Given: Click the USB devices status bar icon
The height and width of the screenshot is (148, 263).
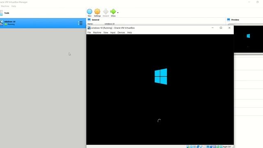Looking at the screenshot, I should 201,147.
